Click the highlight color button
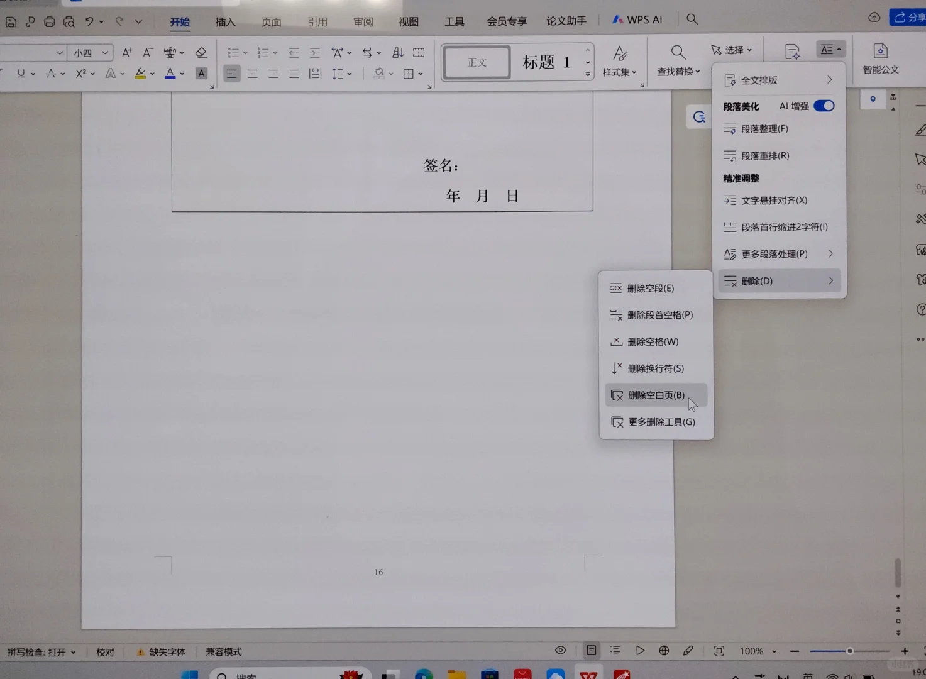Screen dimensions: 926x679 (x=140, y=74)
